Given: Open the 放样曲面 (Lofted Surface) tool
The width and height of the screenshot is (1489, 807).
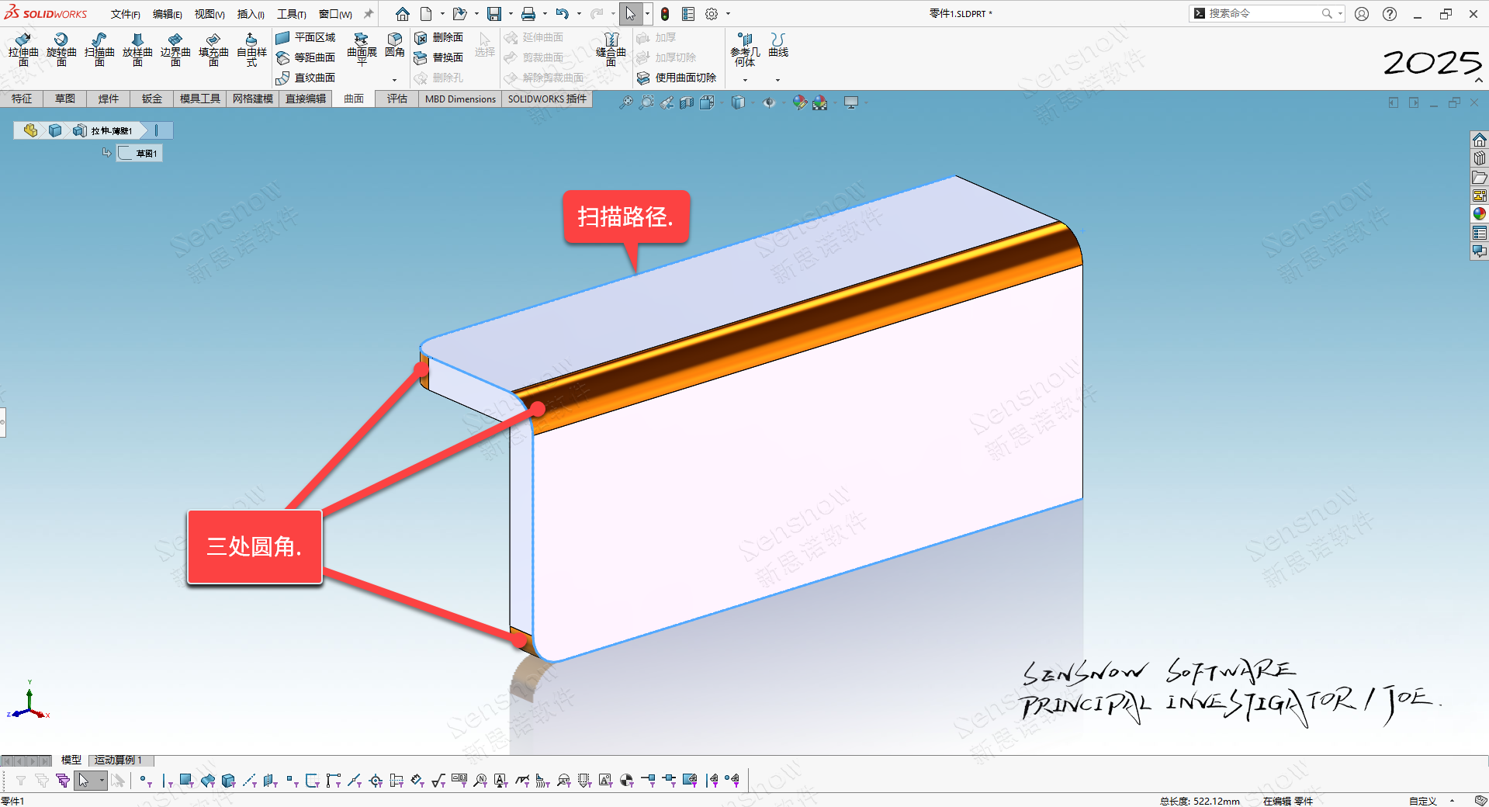Looking at the screenshot, I should pos(137,48).
